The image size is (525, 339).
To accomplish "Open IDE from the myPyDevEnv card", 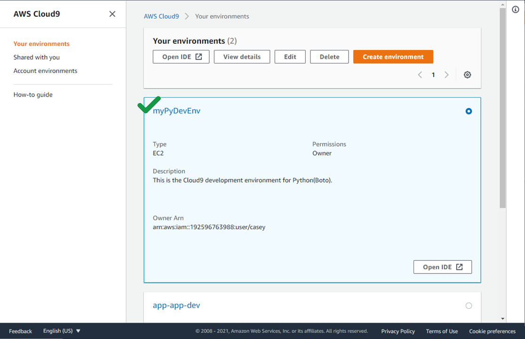I will tap(443, 267).
